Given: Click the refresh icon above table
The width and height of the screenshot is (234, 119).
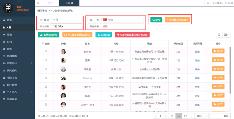Looking at the screenshot, I should (219, 35).
